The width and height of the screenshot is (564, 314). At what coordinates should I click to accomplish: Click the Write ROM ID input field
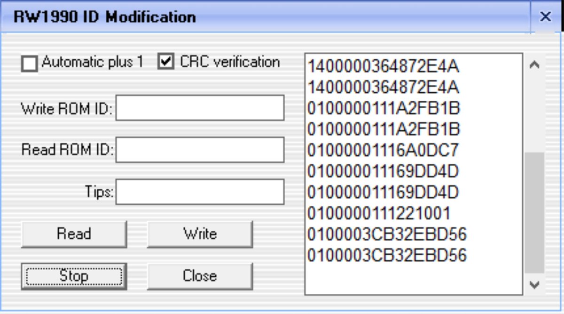click(200, 108)
